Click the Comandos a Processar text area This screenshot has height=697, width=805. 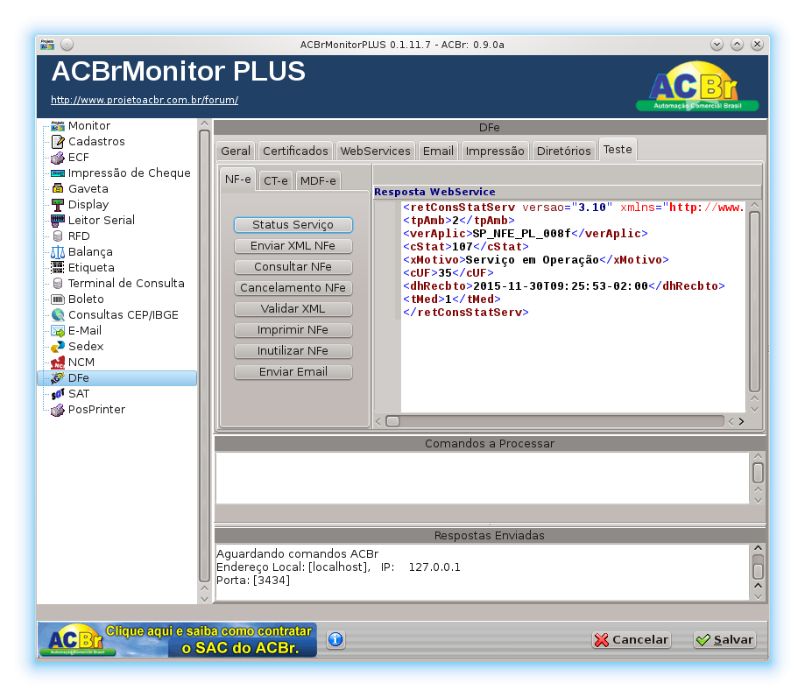point(482,478)
